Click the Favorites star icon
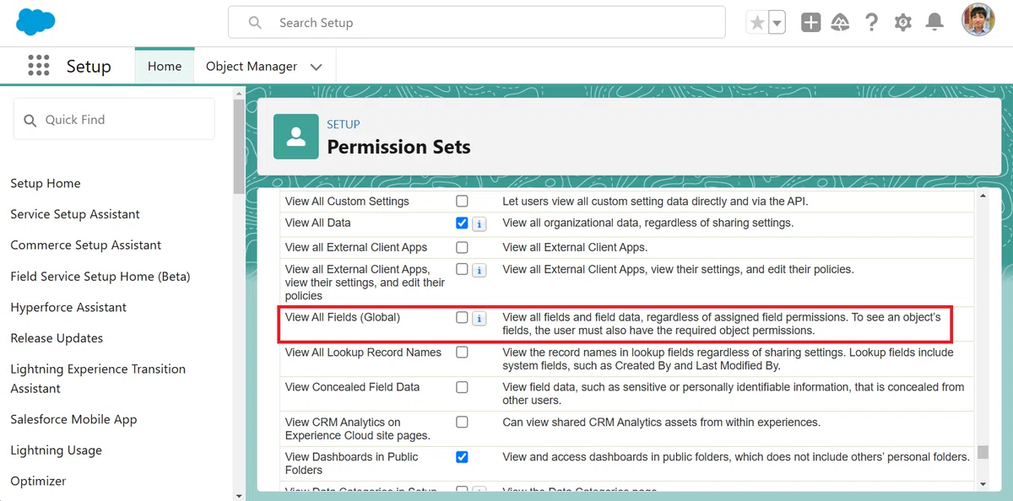 [756, 23]
